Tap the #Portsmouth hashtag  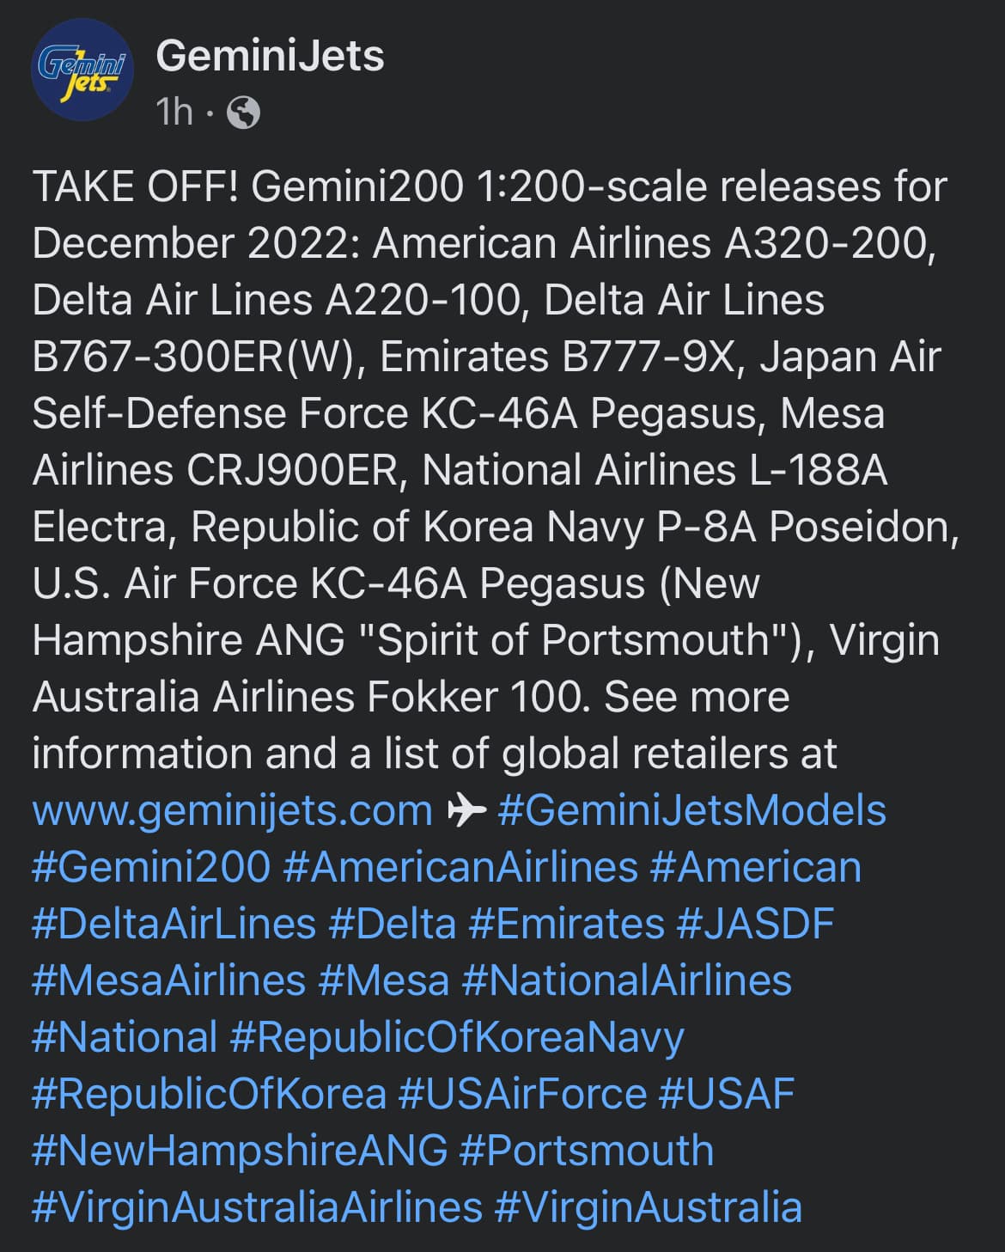pos(587,1151)
